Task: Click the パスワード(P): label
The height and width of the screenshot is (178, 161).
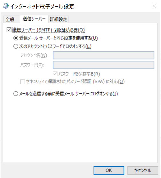Action: (32, 65)
